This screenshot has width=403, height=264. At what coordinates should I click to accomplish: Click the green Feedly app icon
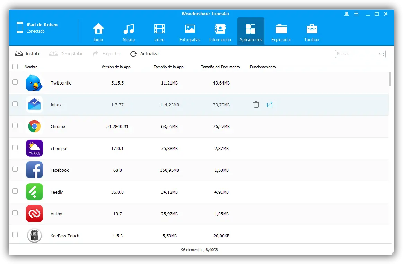click(34, 192)
